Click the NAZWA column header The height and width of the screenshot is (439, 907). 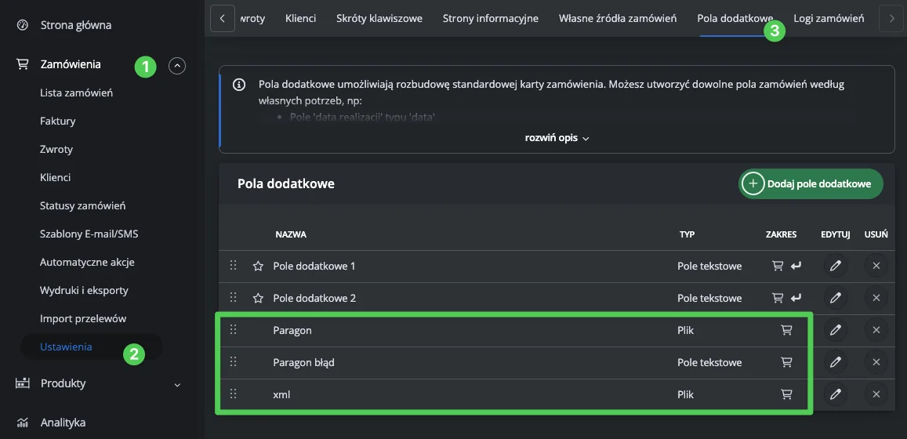click(291, 235)
